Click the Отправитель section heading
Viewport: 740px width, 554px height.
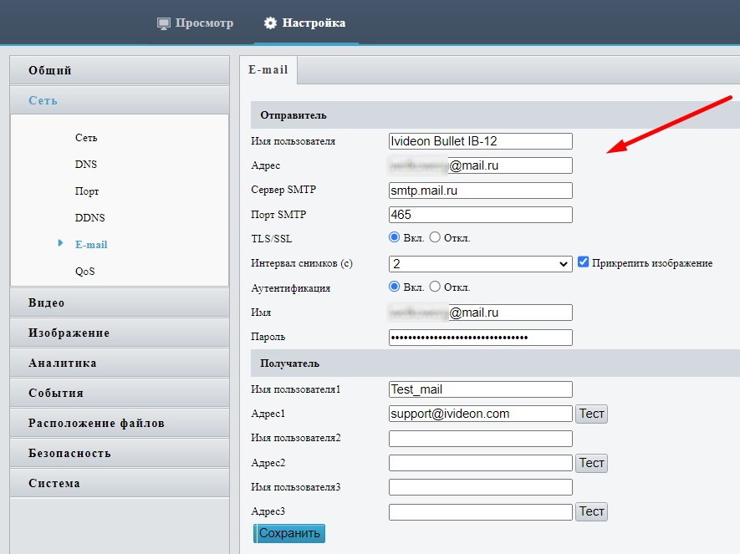click(x=293, y=115)
